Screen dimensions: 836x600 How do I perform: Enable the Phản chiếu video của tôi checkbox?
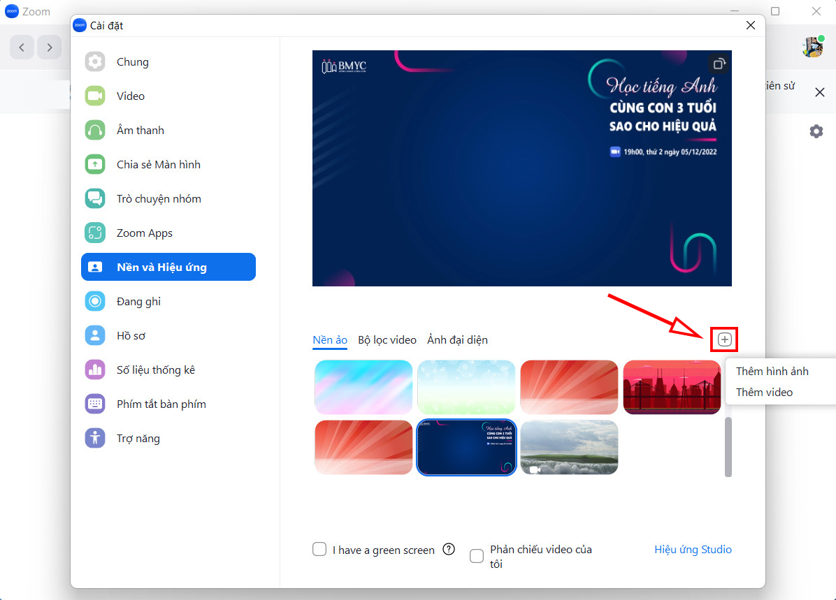click(477, 556)
